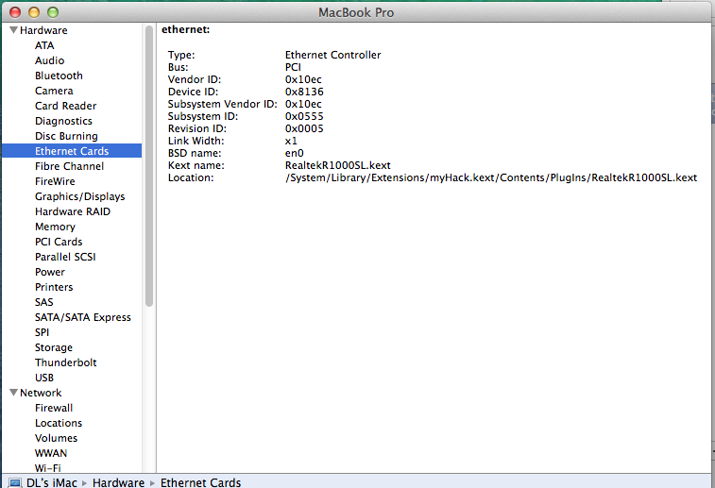Collapse the Network section triangle
The width and height of the screenshot is (715, 488).
[13, 393]
